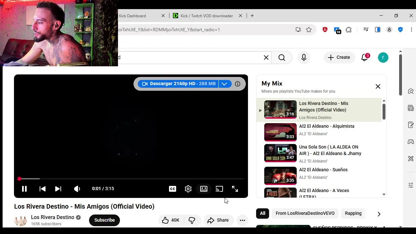The height and width of the screenshot is (234, 416).
Task: Click the browser address bar URL
Action: tap(169, 30)
